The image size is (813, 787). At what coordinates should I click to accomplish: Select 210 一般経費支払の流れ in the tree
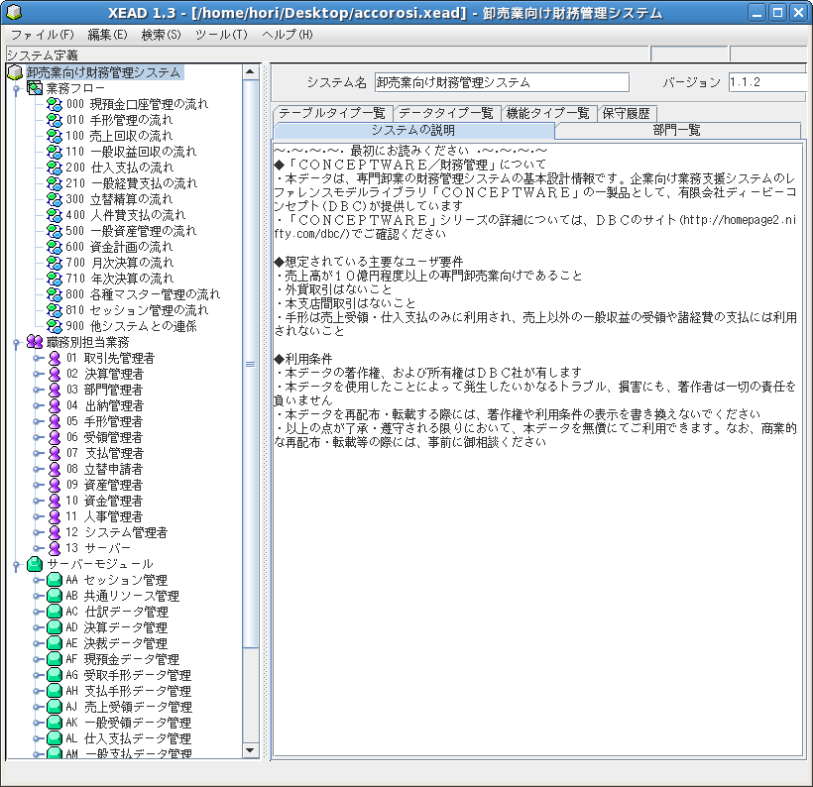[132, 183]
